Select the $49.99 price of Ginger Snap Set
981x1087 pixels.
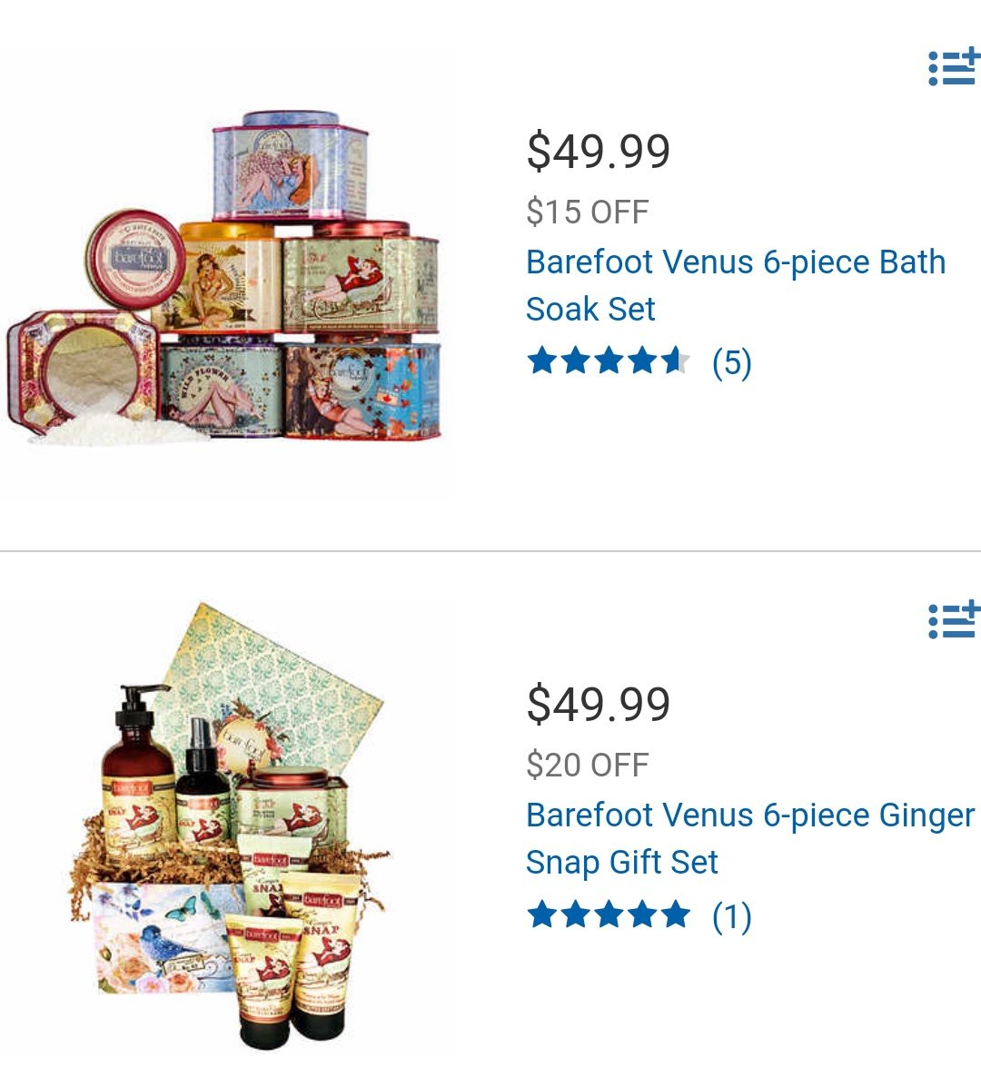point(599,705)
